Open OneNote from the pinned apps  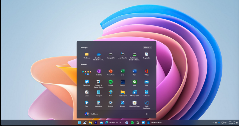point(99,72)
